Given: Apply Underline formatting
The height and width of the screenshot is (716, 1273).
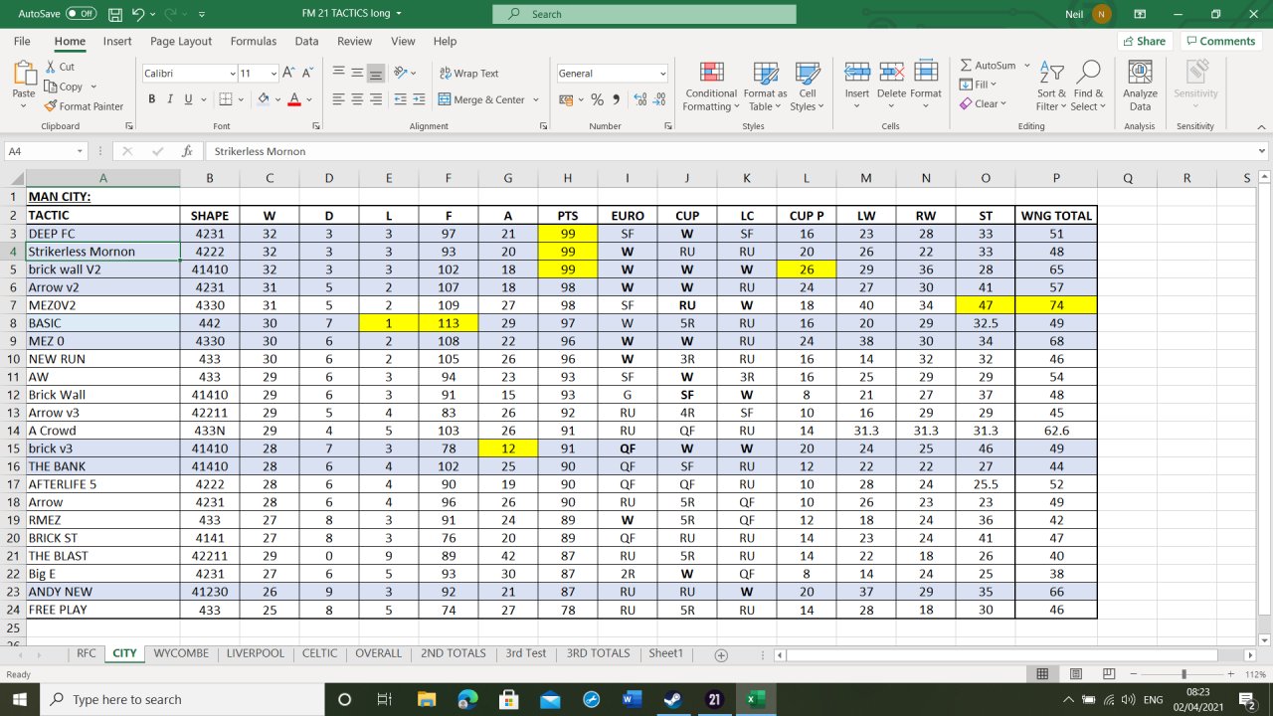Looking at the screenshot, I should (188, 99).
